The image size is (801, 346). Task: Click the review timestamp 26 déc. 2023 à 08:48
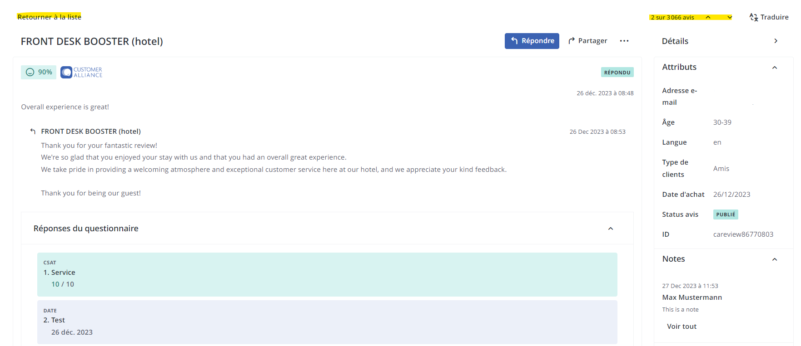(605, 93)
